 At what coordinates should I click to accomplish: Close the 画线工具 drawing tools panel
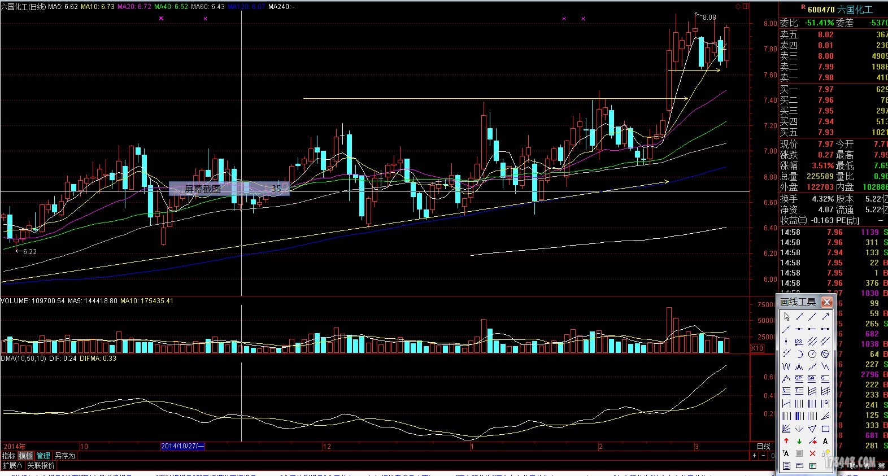pyautogui.click(x=826, y=302)
